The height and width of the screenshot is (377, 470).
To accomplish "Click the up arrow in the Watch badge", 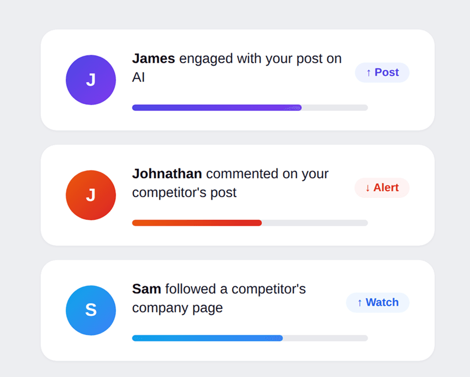I will (359, 303).
